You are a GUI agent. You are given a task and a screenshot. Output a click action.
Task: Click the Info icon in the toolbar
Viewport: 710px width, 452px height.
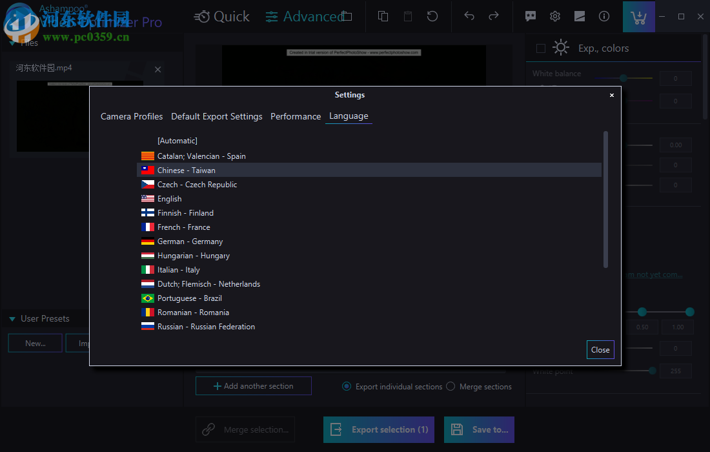pos(603,16)
